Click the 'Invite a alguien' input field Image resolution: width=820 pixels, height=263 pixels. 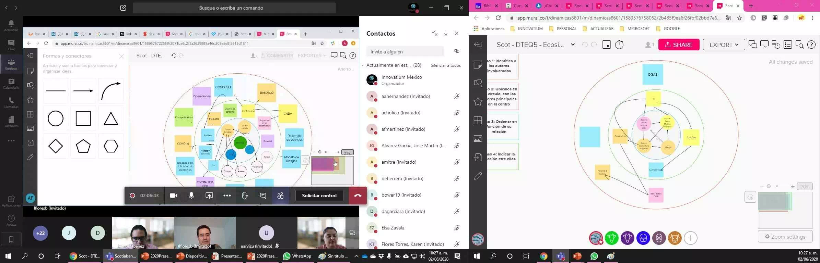[405, 52]
